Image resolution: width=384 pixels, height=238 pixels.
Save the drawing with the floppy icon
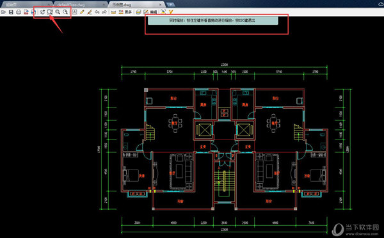click(x=11, y=12)
